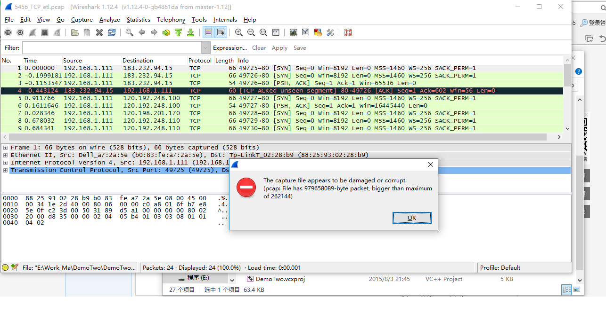The image size is (606, 313).
Task: Click into the Filter input field
Action: coord(112,48)
